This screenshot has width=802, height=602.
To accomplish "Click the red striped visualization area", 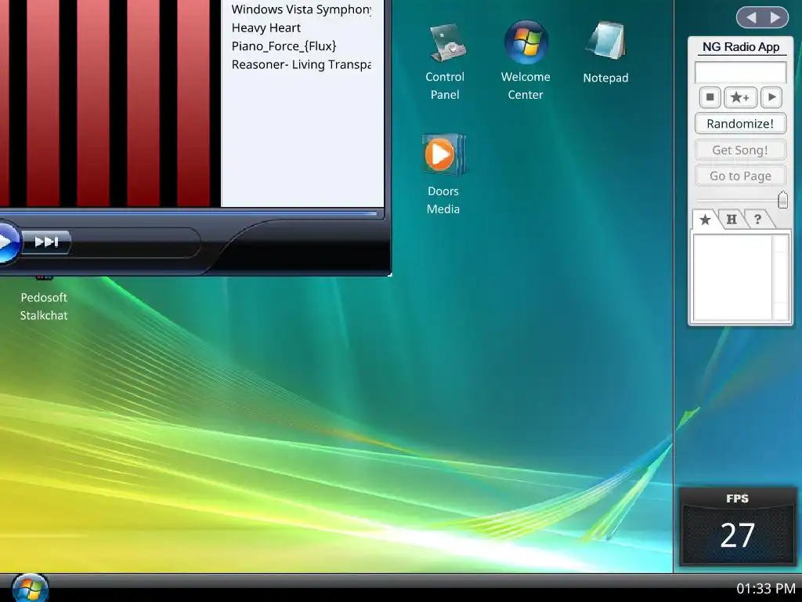I will click(x=110, y=103).
